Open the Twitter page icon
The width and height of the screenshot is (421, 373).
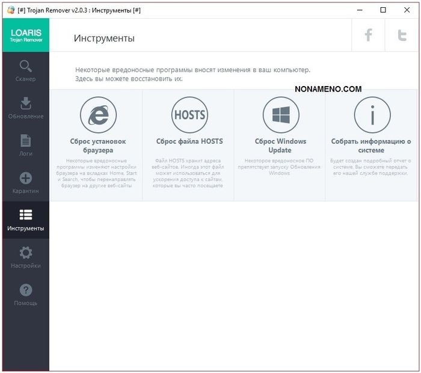[x=402, y=35]
